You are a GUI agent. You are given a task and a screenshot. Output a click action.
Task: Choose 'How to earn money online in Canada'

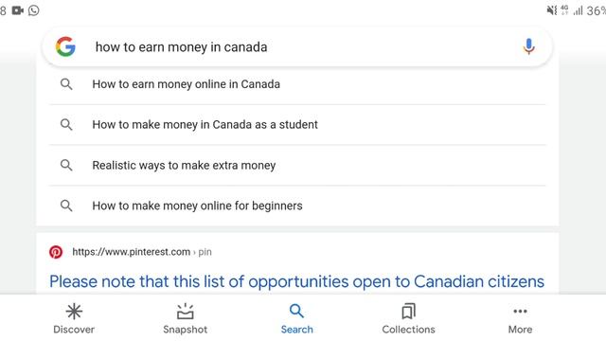click(297, 84)
